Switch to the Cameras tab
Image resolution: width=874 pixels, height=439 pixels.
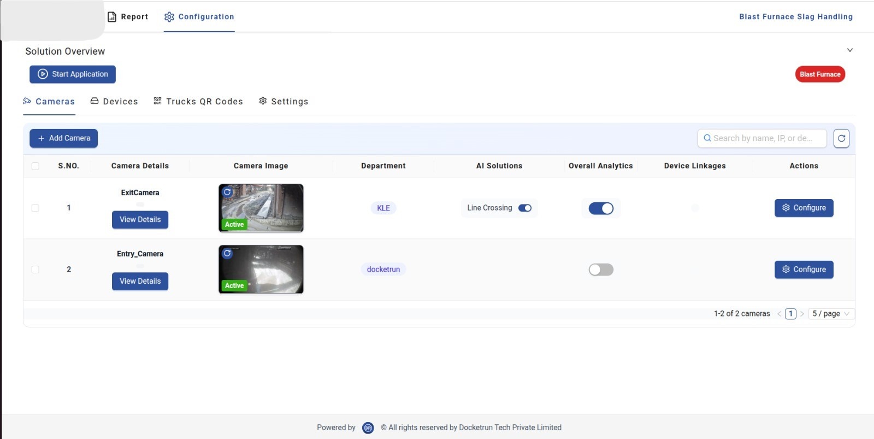tap(49, 102)
